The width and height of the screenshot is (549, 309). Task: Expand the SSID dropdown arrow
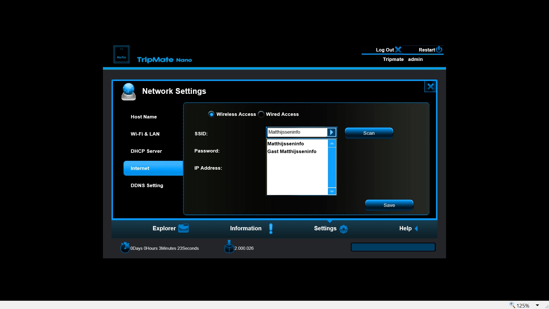click(x=331, y=132)
